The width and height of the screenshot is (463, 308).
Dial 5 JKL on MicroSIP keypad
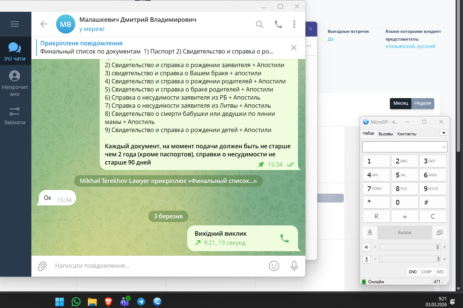[x=405, y=175]
